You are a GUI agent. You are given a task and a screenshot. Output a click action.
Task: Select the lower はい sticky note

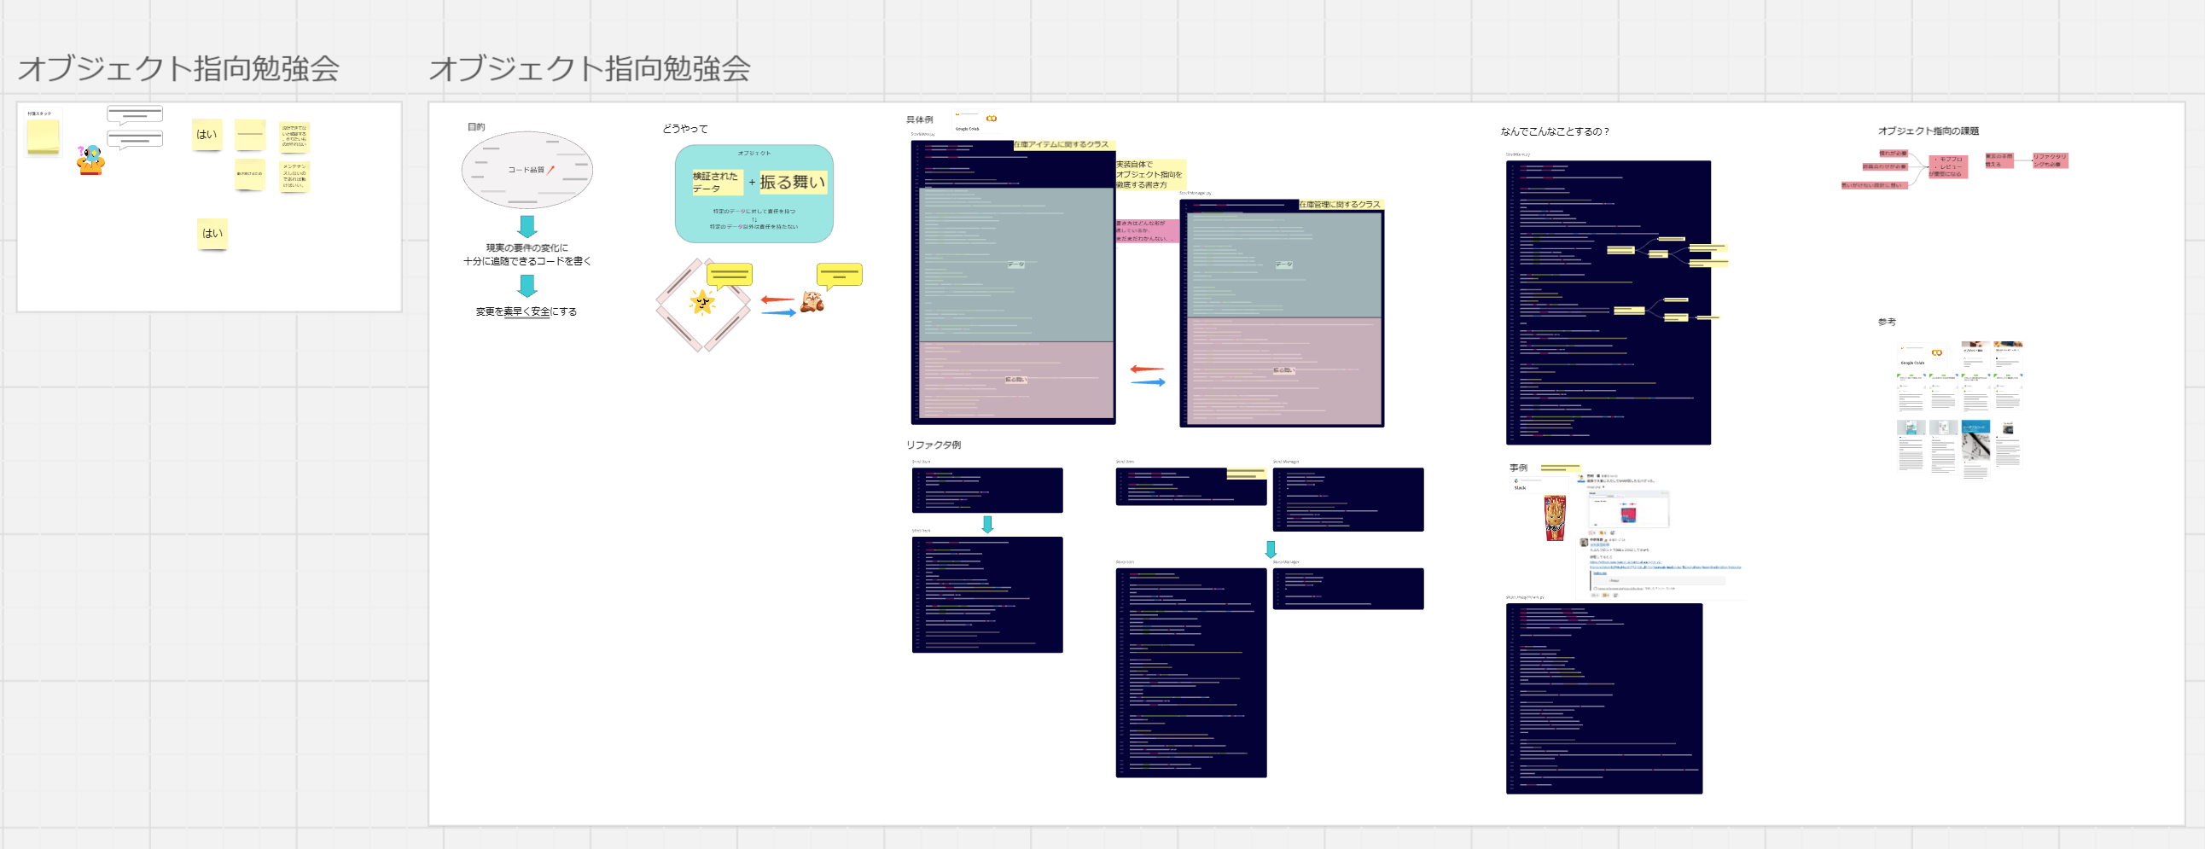click(212, 233)
